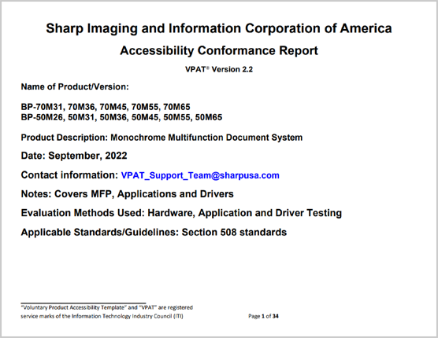Click the Name of Product/Version label
438x338 pixels.
coord(75,87)
